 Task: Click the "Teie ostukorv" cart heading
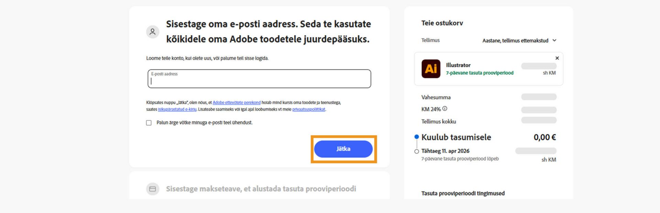click(442, 23)
